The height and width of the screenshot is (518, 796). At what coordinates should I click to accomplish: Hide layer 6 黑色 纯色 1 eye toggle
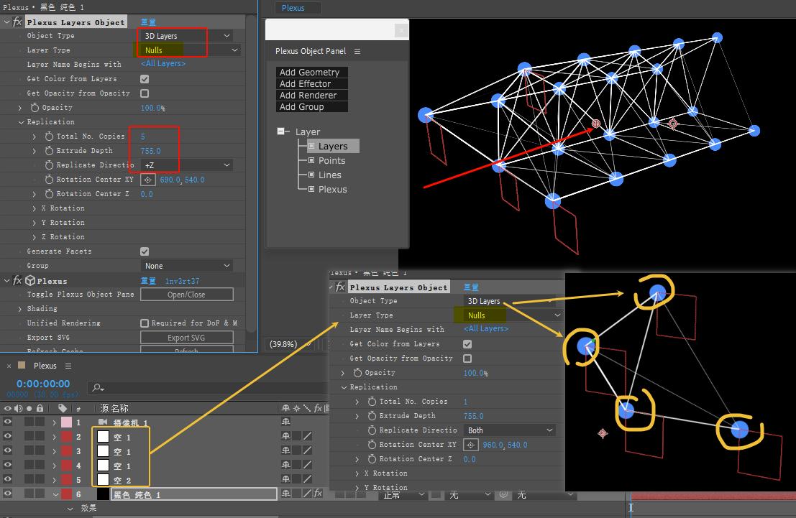[x=8, y=493]
